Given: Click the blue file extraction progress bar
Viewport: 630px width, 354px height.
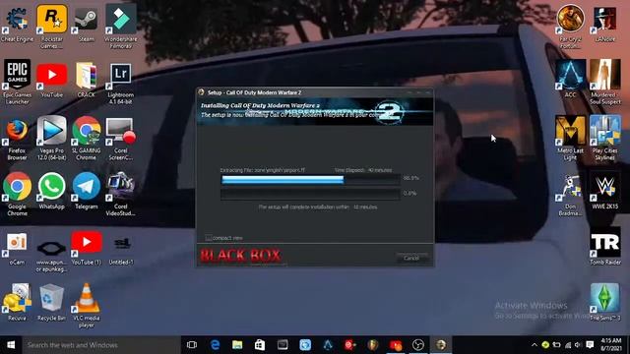Looking at the screenshot, I should [311, 180].
